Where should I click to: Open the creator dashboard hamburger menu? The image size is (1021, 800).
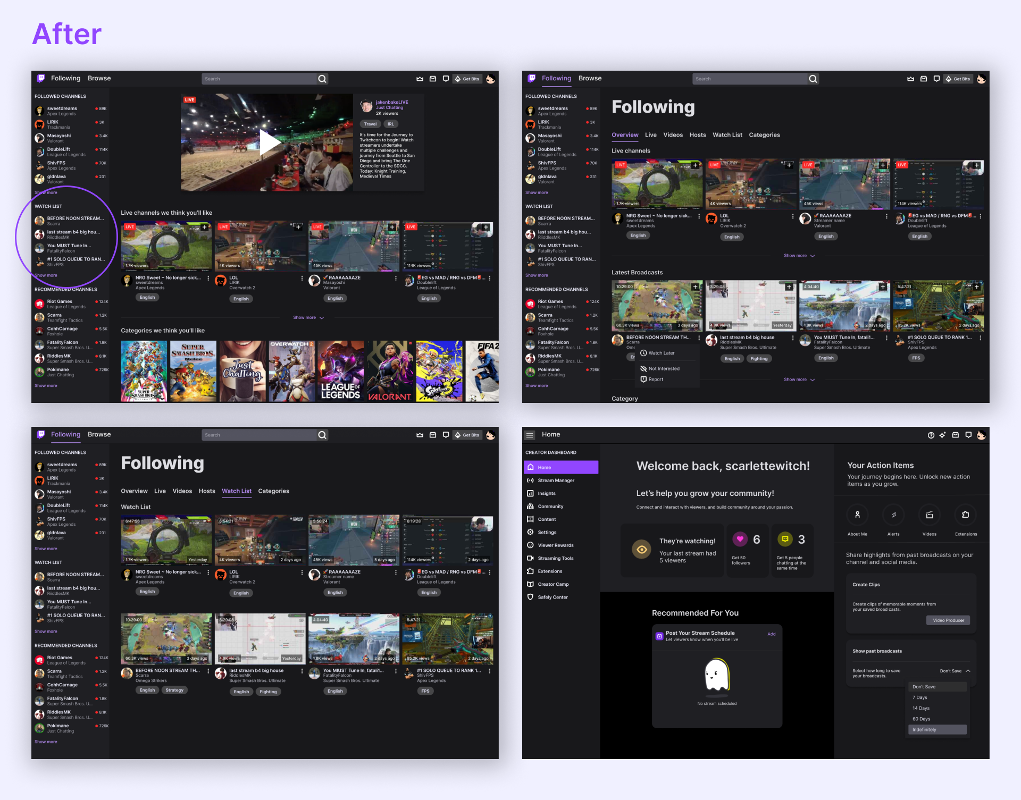[530, 435]
